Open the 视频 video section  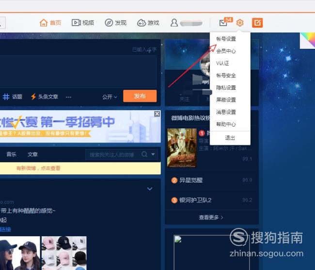[x=83, y=23]
